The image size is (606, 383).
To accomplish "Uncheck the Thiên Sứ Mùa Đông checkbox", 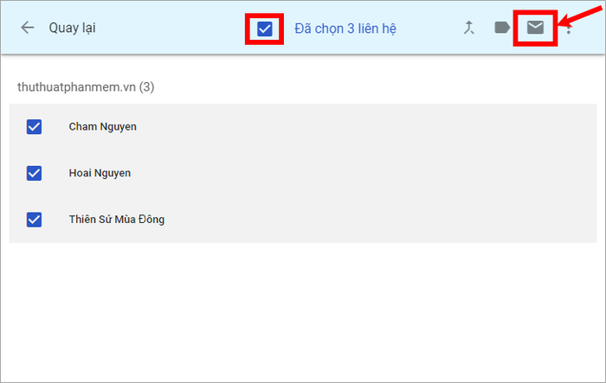I will pyautogui.click(x=34, y=220).
